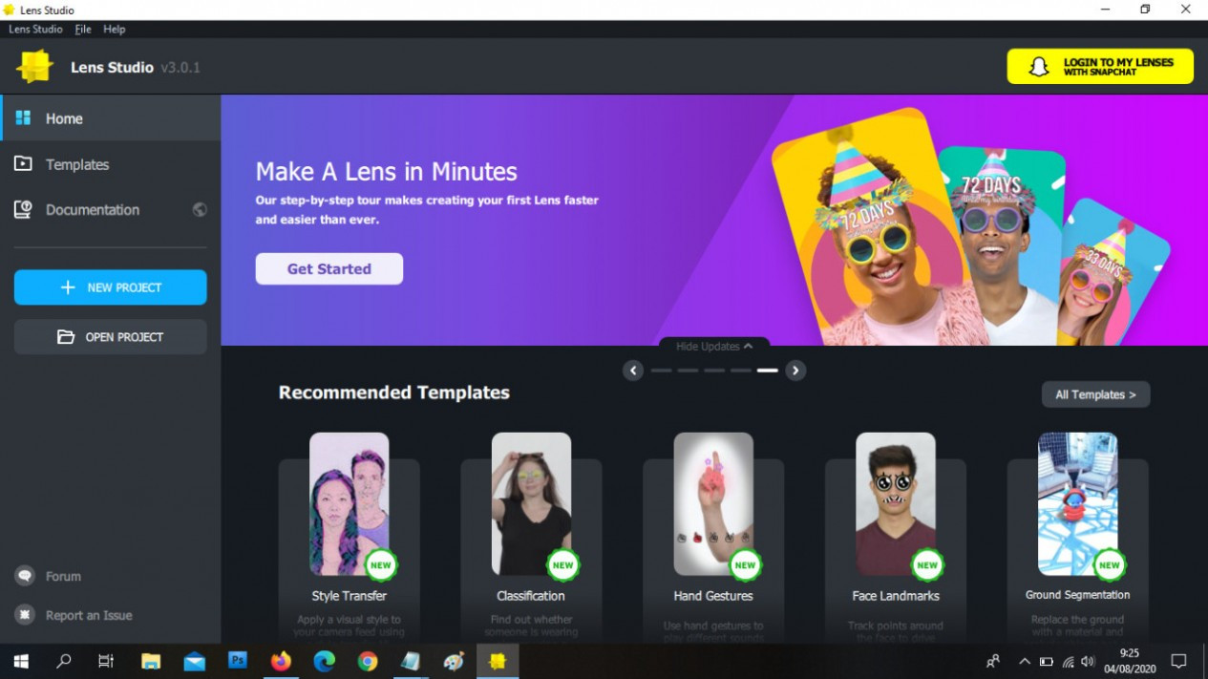Select the fourth banner slide indicator
This screenshot has width=1208, height=679.
[x=741, y=371]
